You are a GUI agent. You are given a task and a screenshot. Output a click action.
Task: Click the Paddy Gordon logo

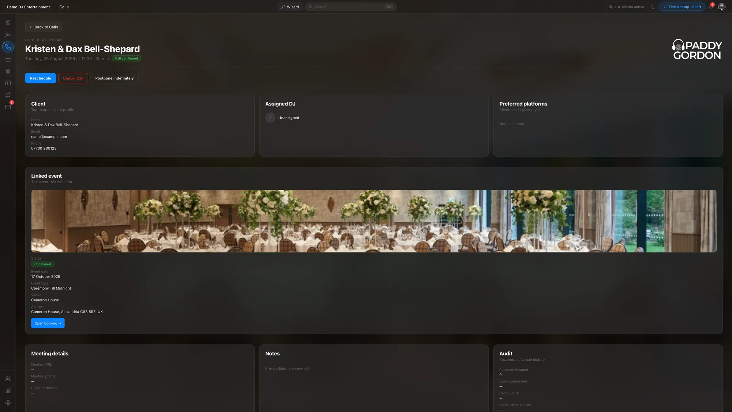[x=697, y=49]
